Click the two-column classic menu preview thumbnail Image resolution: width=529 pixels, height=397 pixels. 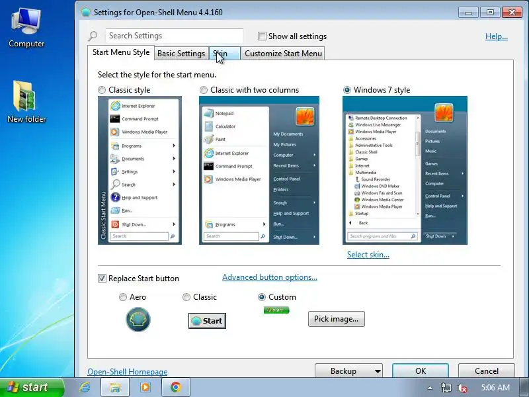click(259, 170)
